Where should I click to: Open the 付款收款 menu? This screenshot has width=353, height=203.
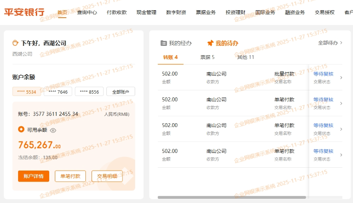[117, 13]
